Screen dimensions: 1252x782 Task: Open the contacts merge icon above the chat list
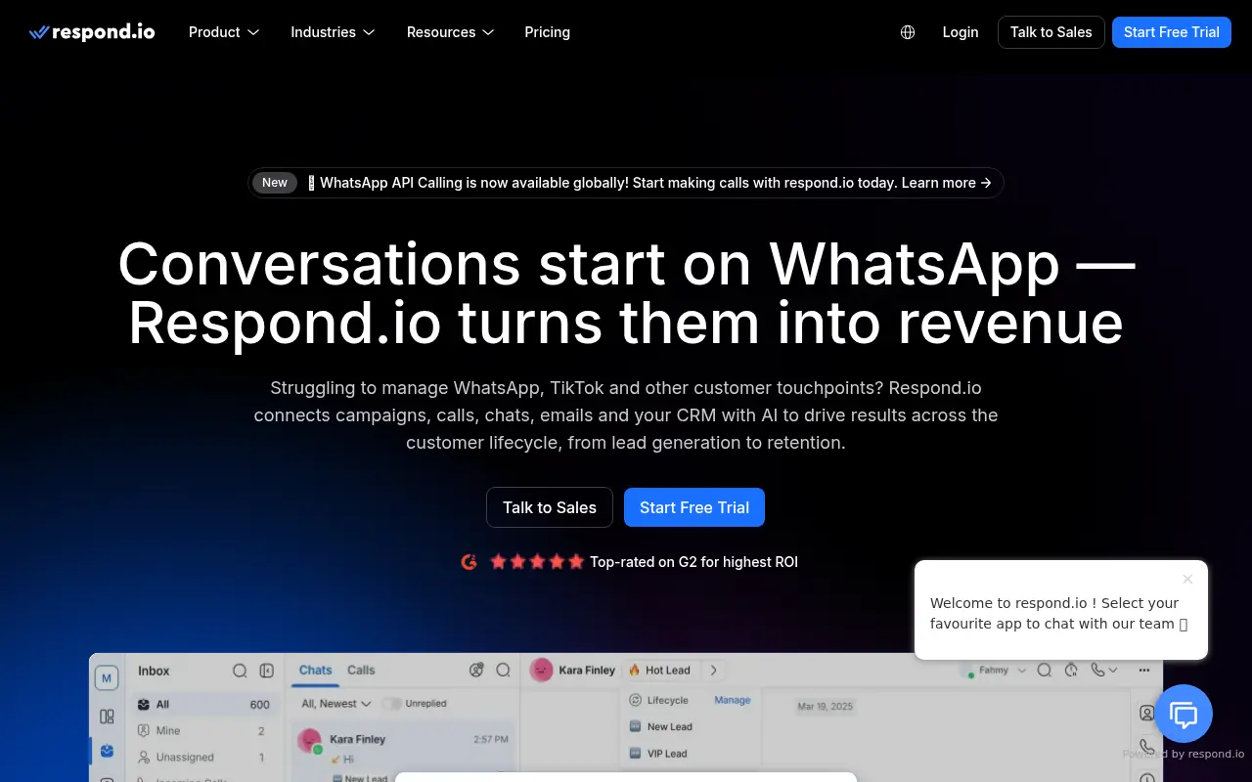click(476, 670)
